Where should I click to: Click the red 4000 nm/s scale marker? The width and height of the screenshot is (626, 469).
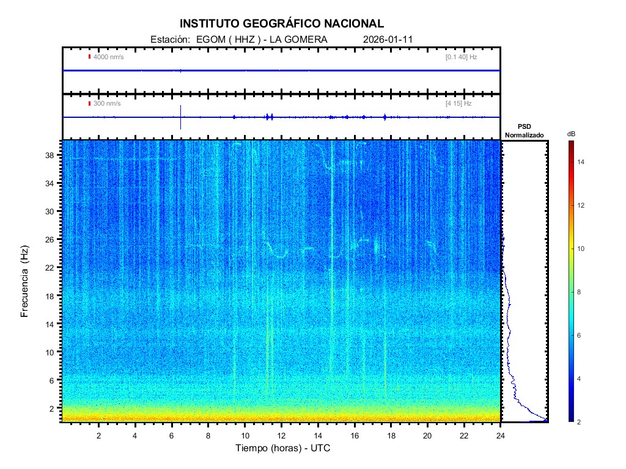(x=89, y=57)
